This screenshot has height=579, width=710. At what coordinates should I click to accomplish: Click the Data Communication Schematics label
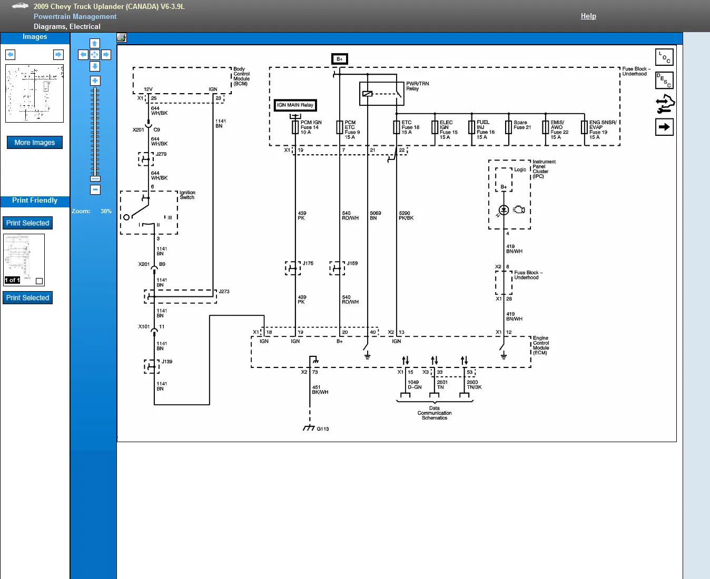(x=434, y=413)
